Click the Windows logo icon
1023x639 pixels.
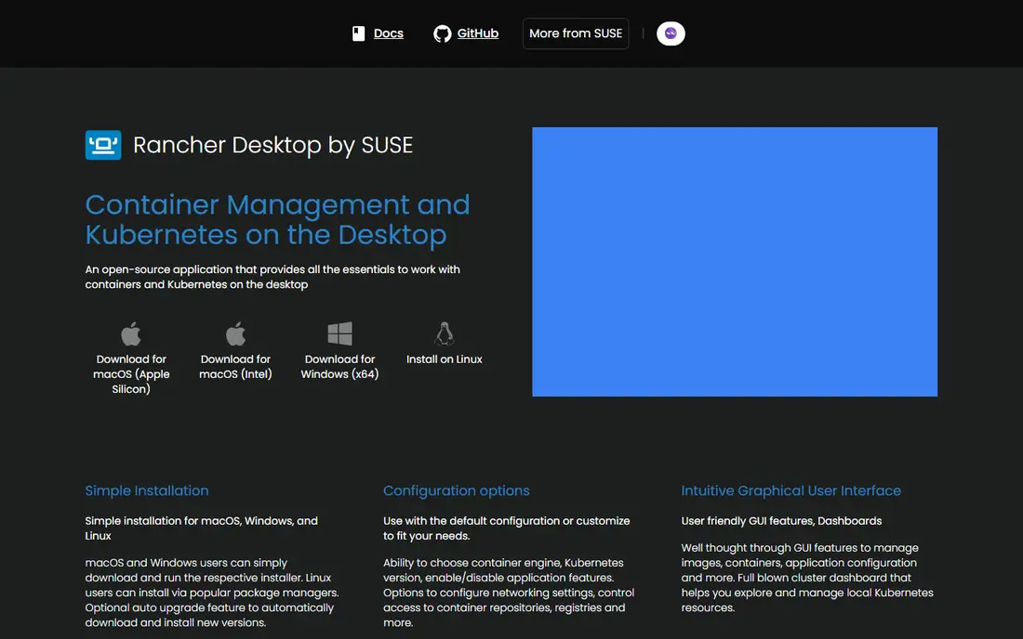pos(339,333)
